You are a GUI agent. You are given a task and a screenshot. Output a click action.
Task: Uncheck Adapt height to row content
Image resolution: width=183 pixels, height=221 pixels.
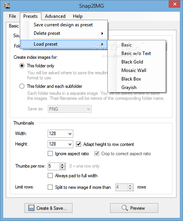[x=78, y=144]
